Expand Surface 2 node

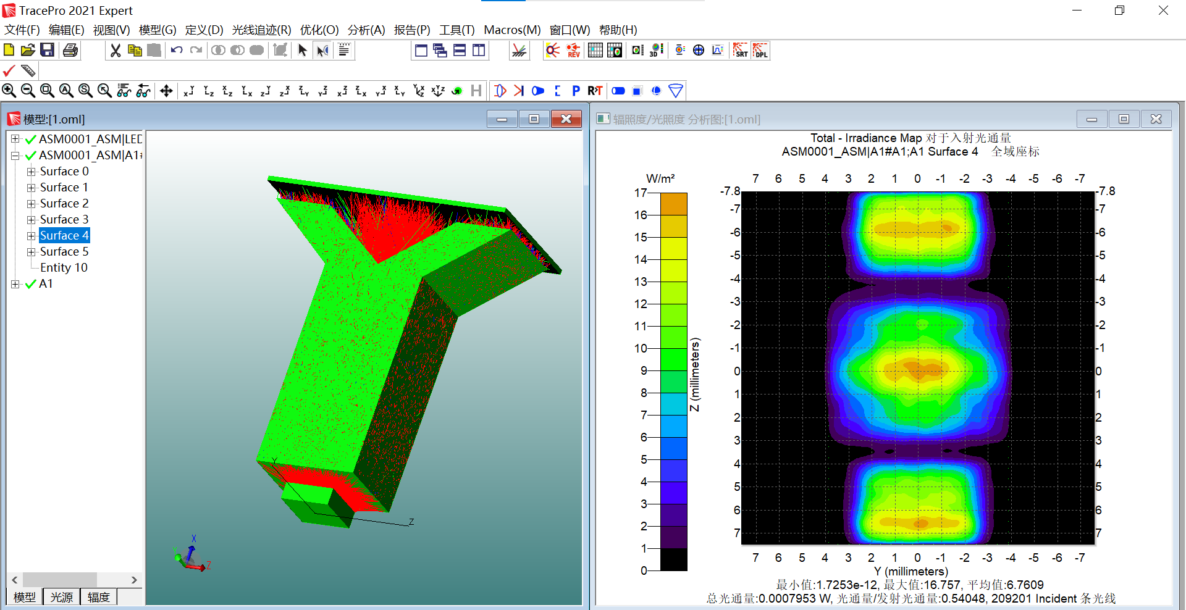tap(31, 204)
